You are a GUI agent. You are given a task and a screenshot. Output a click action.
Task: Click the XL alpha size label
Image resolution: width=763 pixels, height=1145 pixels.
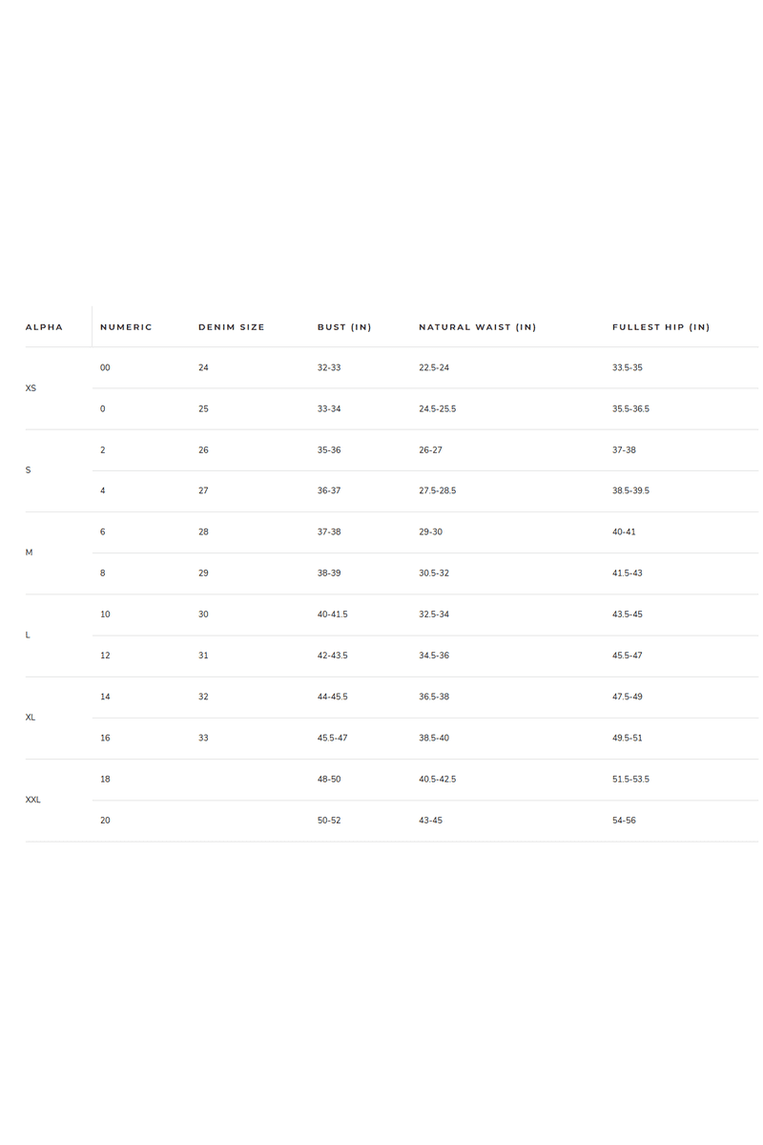(x=31, y=718)
